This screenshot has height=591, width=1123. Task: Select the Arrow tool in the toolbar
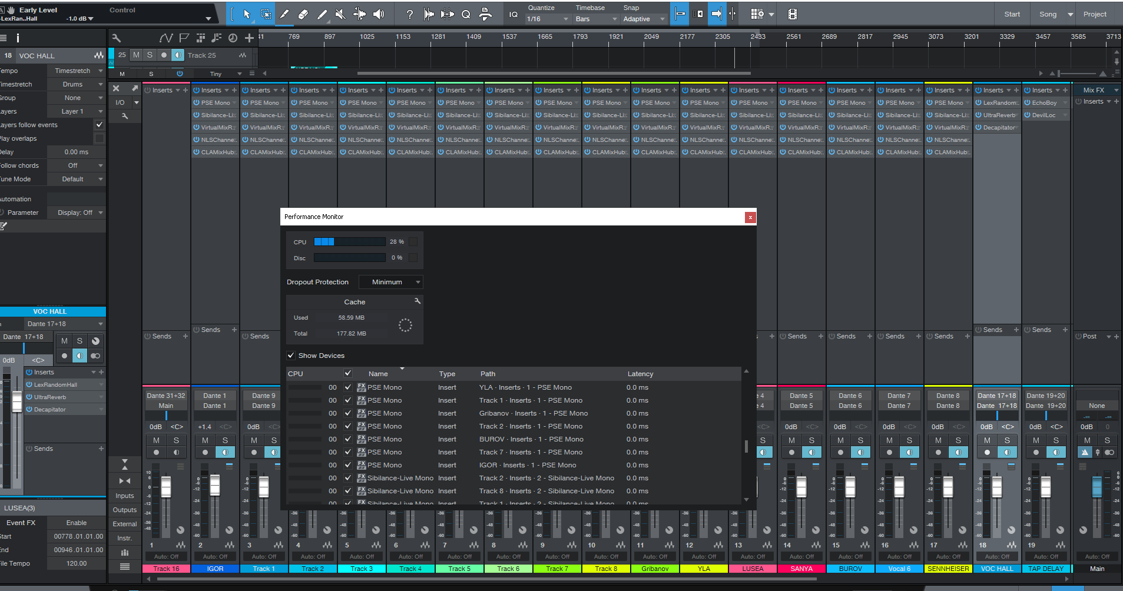[x=247, y=14]
